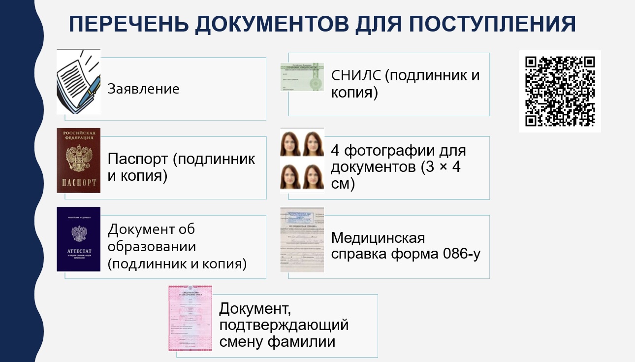The image size is (635, 362).
Task: Select the top-left portrait photo
Action: point(291,144)
